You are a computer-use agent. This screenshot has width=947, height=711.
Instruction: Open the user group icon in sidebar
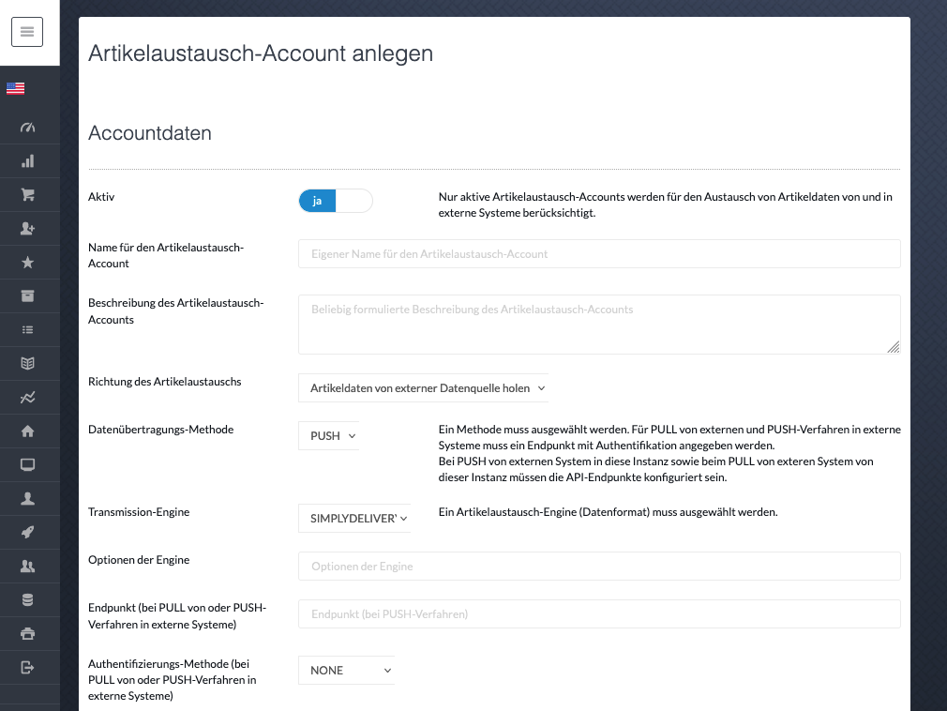[28, 566]
